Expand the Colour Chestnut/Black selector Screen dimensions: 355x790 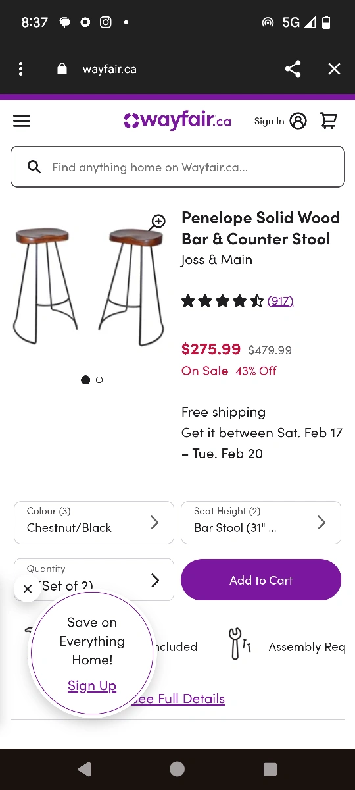pos(94,523)
